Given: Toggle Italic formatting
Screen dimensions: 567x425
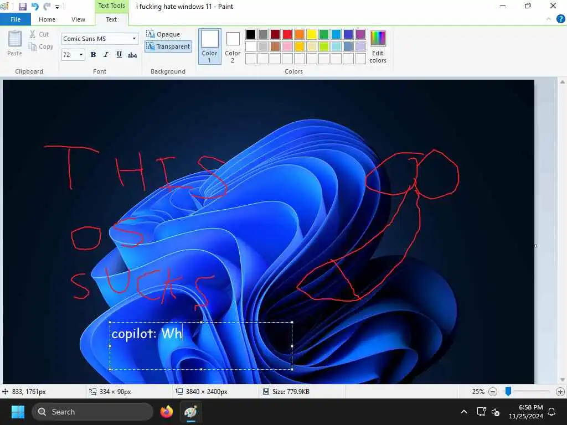Looking at the screenshot, I should (106, 55).
